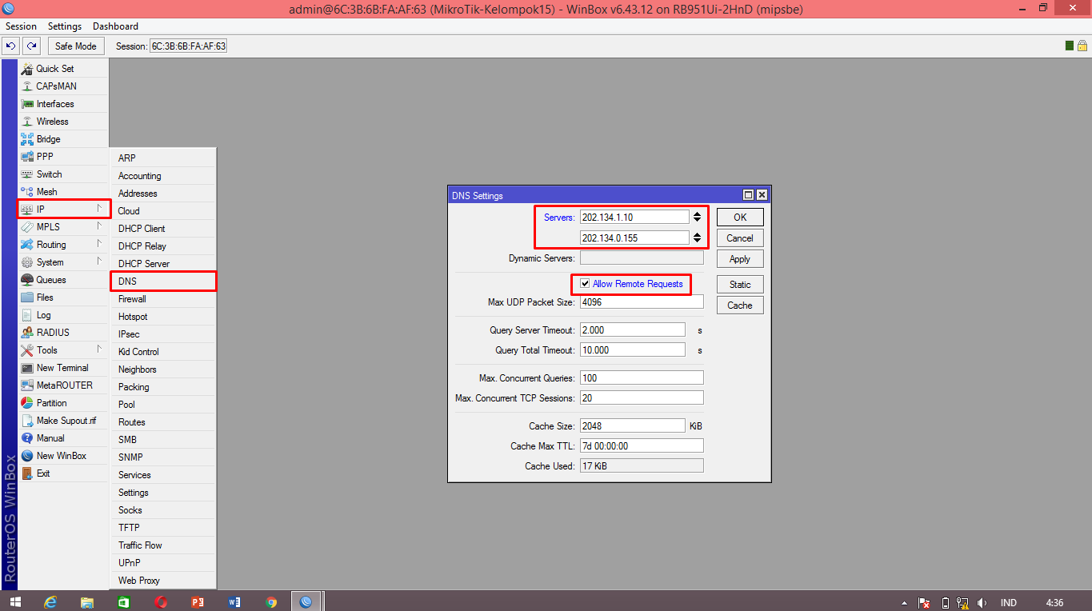Click the first Servers field 202.134.1.10
1092x611 pixels.
(x=634, y=217)
